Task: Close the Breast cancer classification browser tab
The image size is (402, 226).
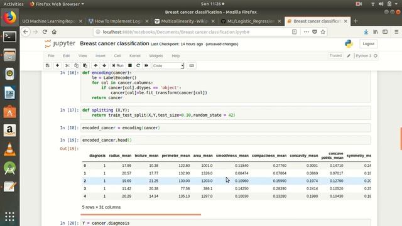Action: (x=345, y=21)
